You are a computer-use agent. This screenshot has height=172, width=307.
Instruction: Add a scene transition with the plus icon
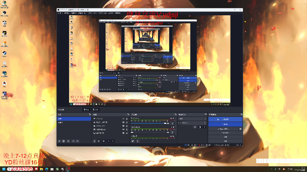195,127
